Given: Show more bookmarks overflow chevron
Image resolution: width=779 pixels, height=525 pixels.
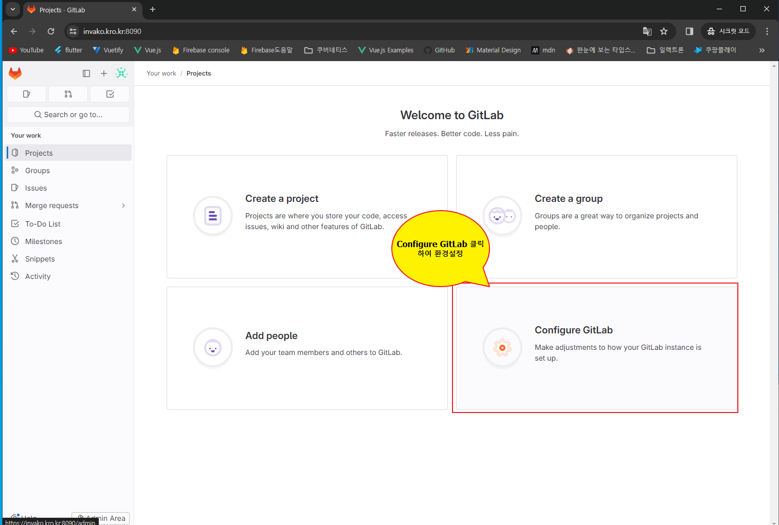Looking at the screenshot, I should pyautogui.click(x=762, y=50).
